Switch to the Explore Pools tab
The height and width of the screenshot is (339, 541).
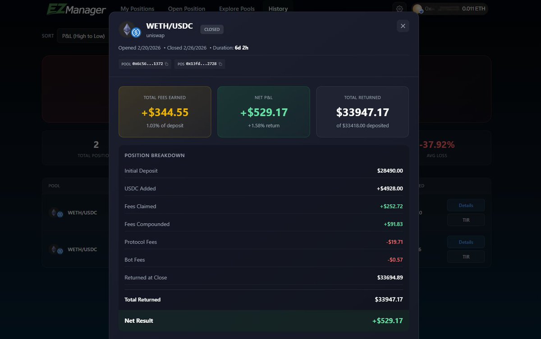pyautogui.click(x=237, y=9)
